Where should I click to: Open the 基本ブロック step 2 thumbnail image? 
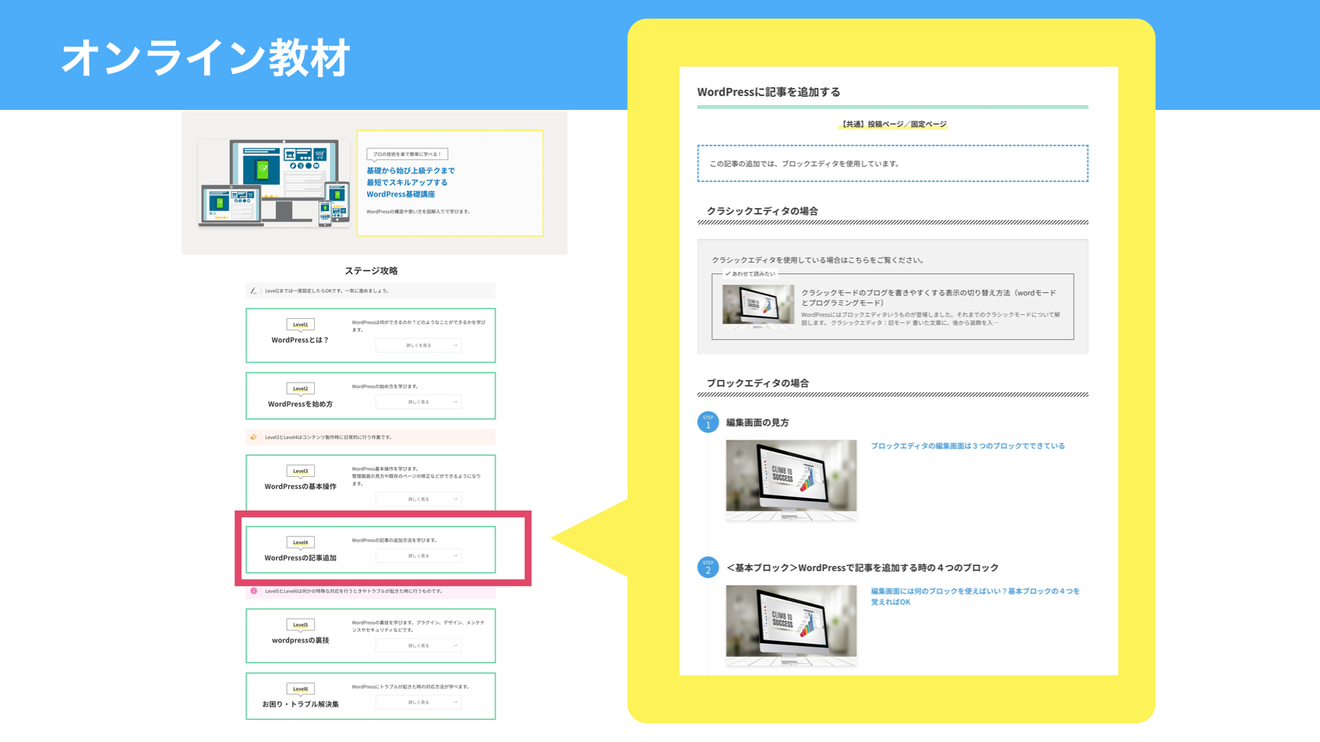(791, 625)
